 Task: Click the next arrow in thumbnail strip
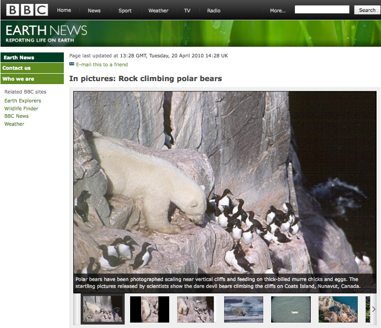click(x=374, y=309)
